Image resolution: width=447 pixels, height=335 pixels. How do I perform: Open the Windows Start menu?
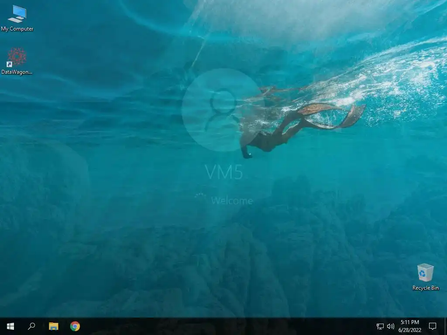[x=10, y=326]
